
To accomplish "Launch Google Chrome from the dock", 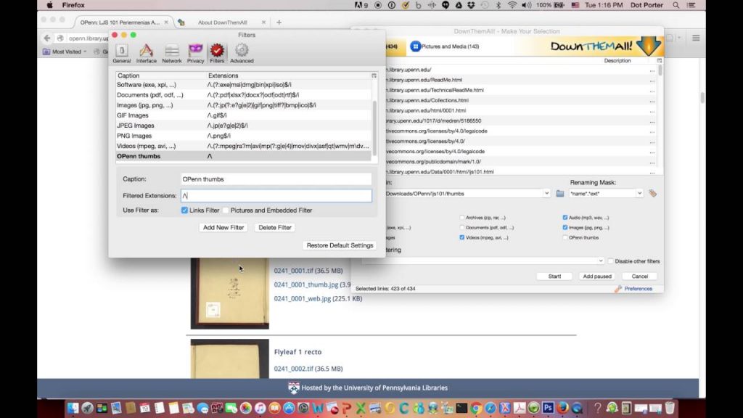I will click(x=476, y=408).
